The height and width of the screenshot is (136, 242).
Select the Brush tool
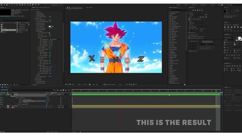[x=28, y=5]
